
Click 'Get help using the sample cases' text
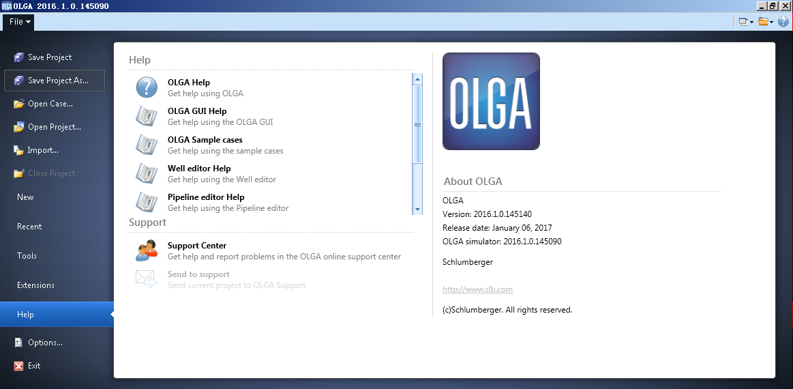pyautogui.click(x=226, y=151)
